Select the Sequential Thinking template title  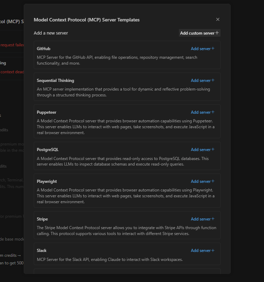55,81
